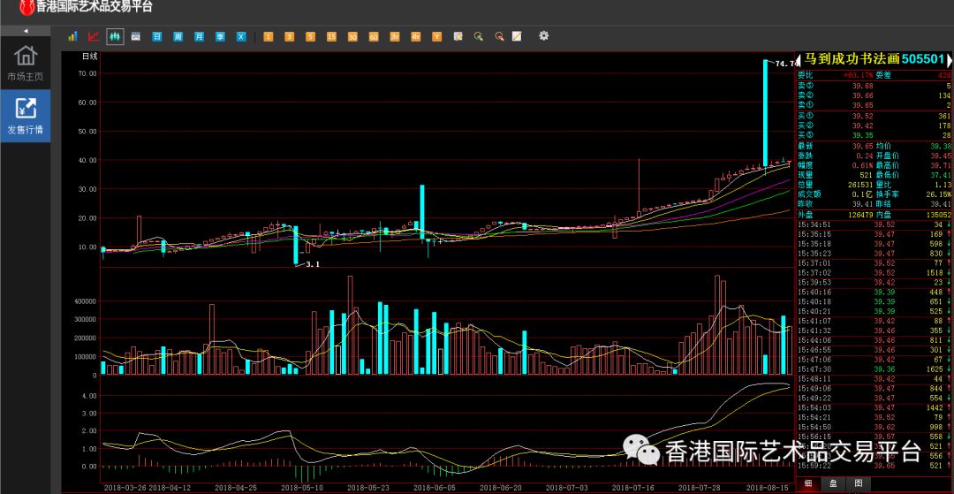Switch to daily (日) K-line period
The width and height of the screenshot is (954, 494).
coord(157,36)
